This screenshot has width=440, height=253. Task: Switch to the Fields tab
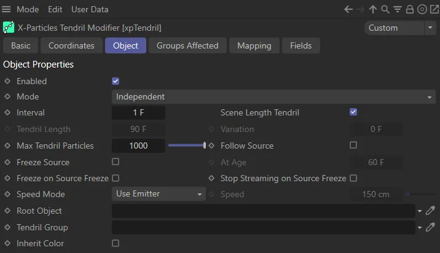click(301, 45)
